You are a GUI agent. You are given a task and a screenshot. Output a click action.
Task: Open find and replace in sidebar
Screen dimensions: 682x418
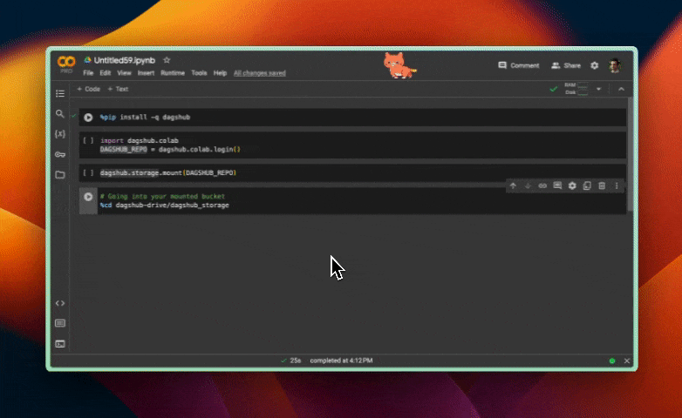(x=60, y=114)
